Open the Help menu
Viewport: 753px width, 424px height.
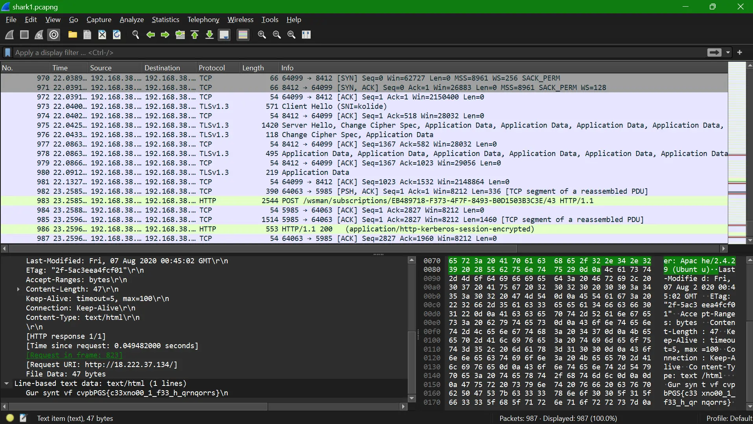tap(294, 20)
